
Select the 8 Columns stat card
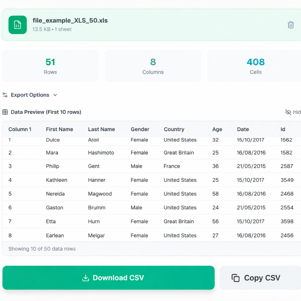153,66
